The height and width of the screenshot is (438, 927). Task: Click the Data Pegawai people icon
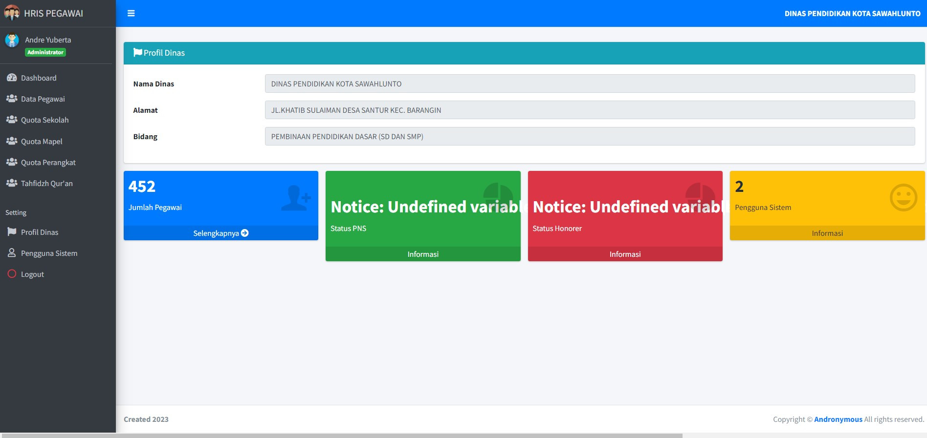coord(12,99)
